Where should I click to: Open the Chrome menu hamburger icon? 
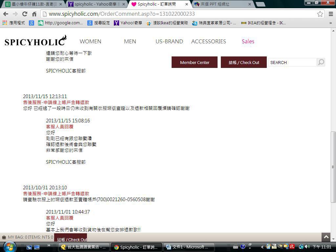331,14
